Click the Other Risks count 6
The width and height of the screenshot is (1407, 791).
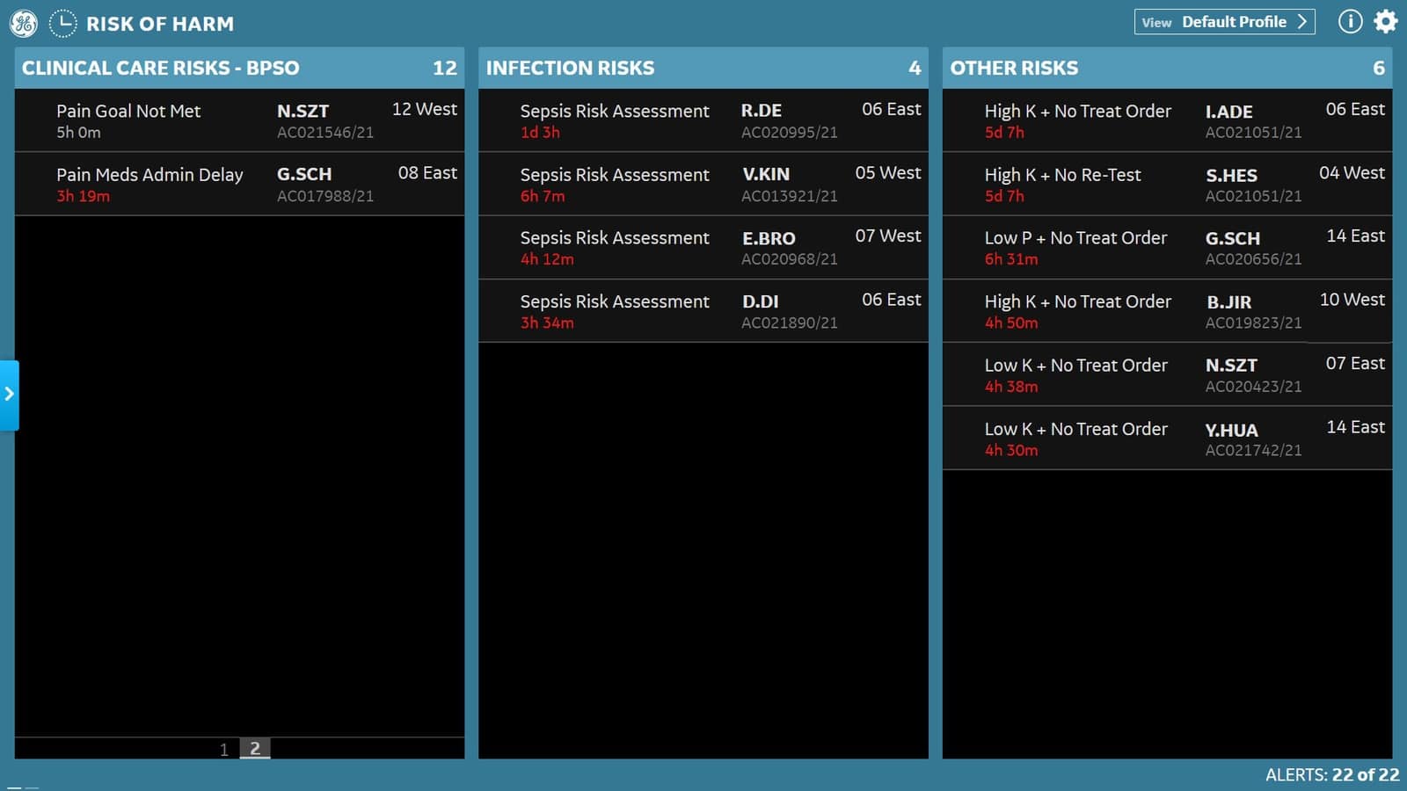(x=1379, y=68)
